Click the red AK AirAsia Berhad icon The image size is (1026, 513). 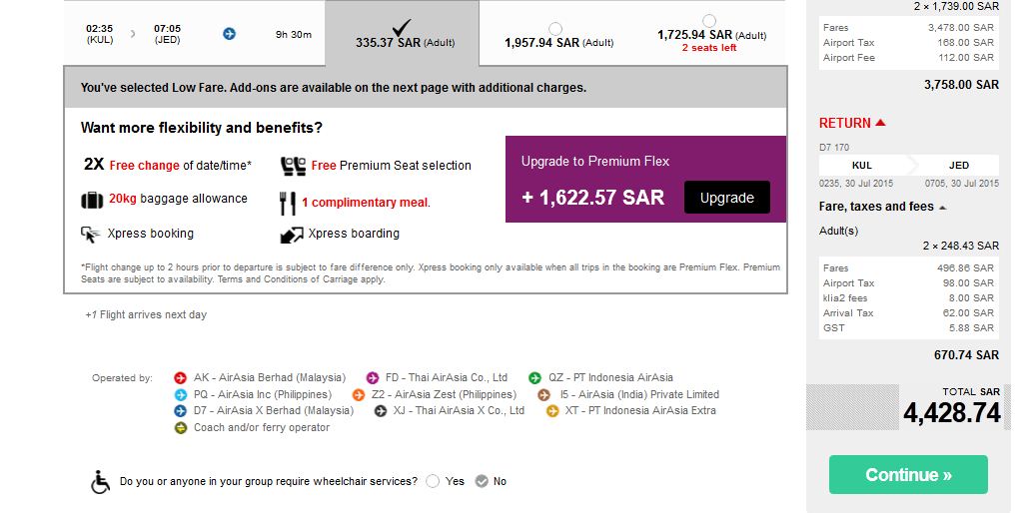(181, 378)
